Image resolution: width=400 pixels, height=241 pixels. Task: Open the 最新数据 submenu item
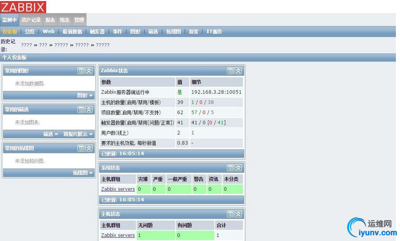(x=72, y=32)
